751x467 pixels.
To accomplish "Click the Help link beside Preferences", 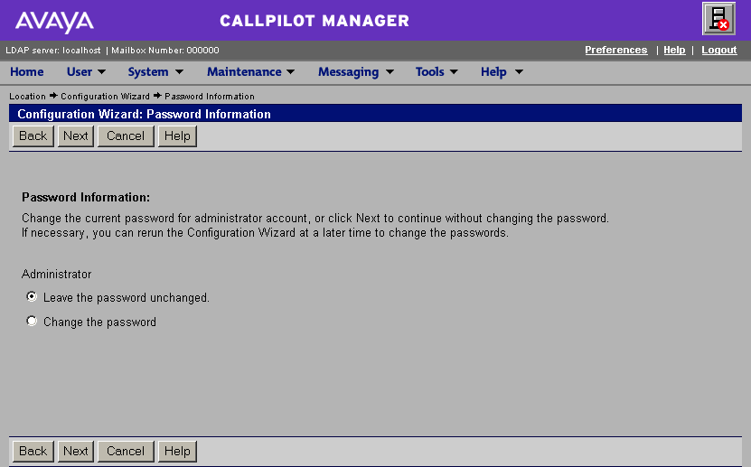I will (674, 50).
